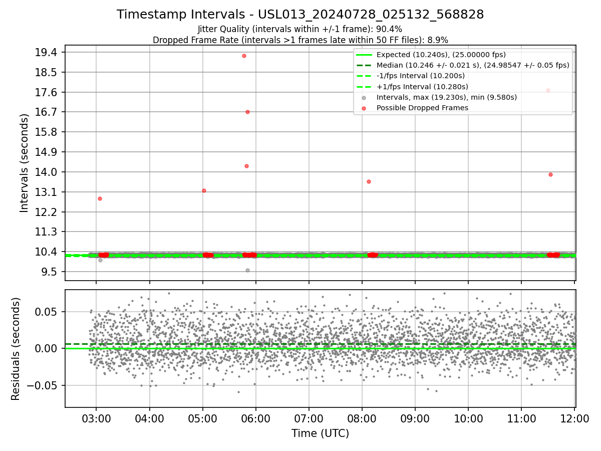Image resolution: width=601 pixels, height=451 pixels.
Task: Click the 10.4 y-axis tick label
Action: (x=47, y=252)
